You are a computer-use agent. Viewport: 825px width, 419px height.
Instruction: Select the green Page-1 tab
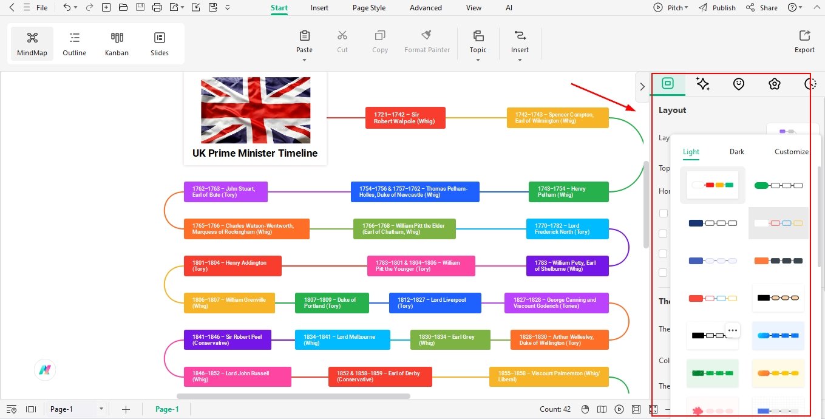(167, 409)
